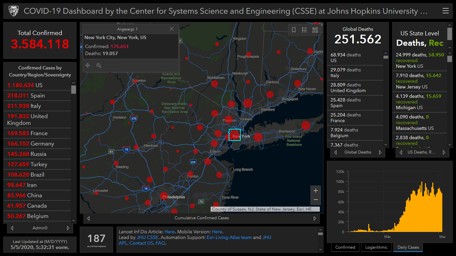This screenshot has width=456, height=256.
Task: Zoom in the map with plus button
Action: pos(316,191)
